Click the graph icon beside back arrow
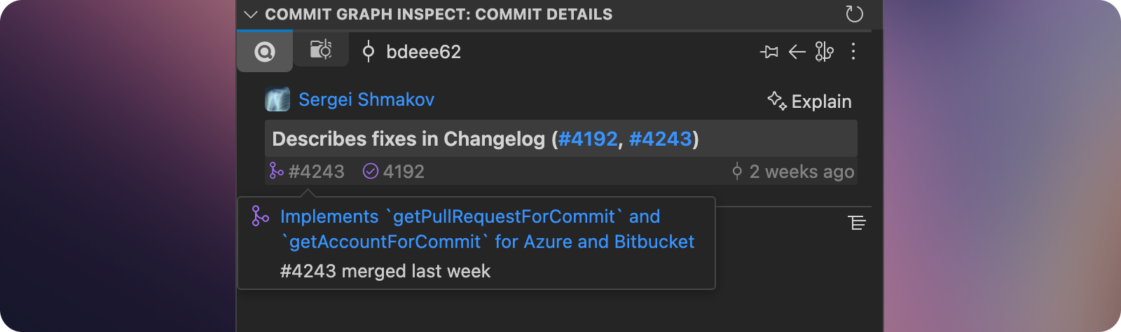The height and width of the screenshot is (332, 1121). coord(824,52)
